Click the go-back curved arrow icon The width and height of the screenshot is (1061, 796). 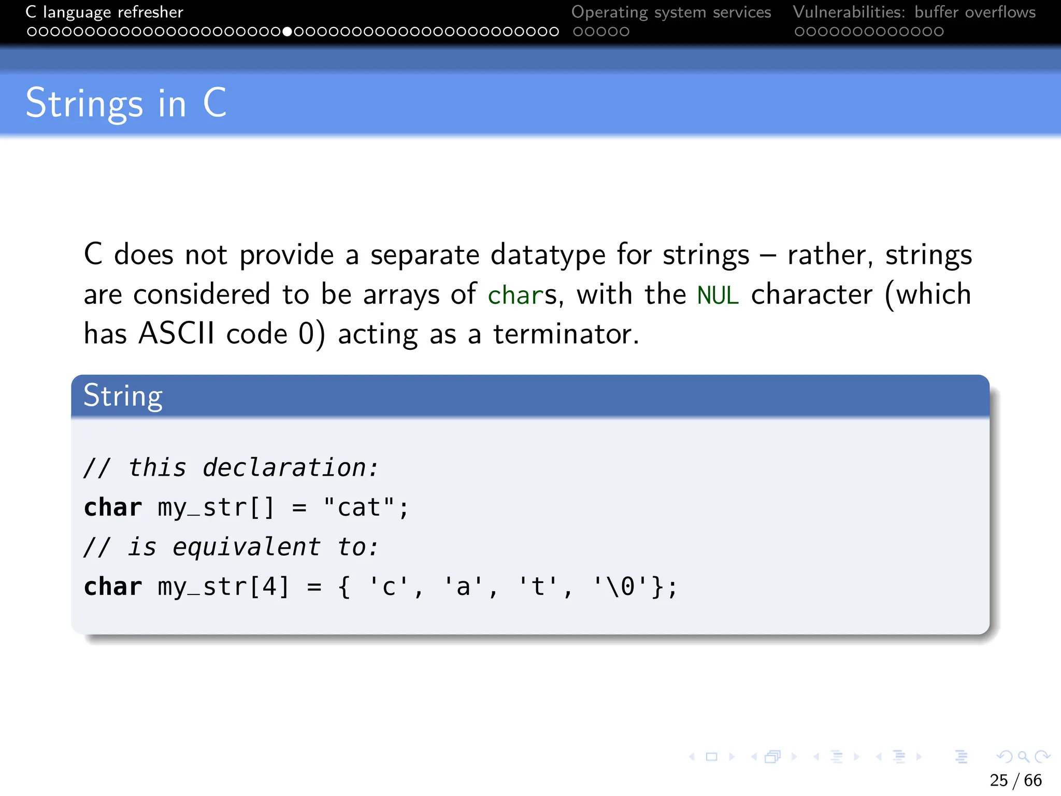pos(1005,757)
